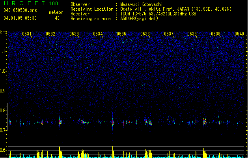Click the 0.6 kHz axis label
248x158 pixels.
pyautogui.click(x=4, y=150)
